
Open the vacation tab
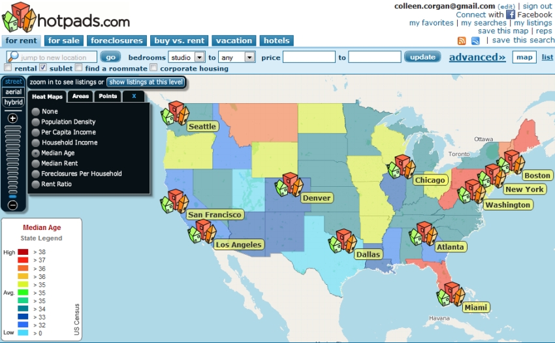pyautogui.click(x=234, y=41)
